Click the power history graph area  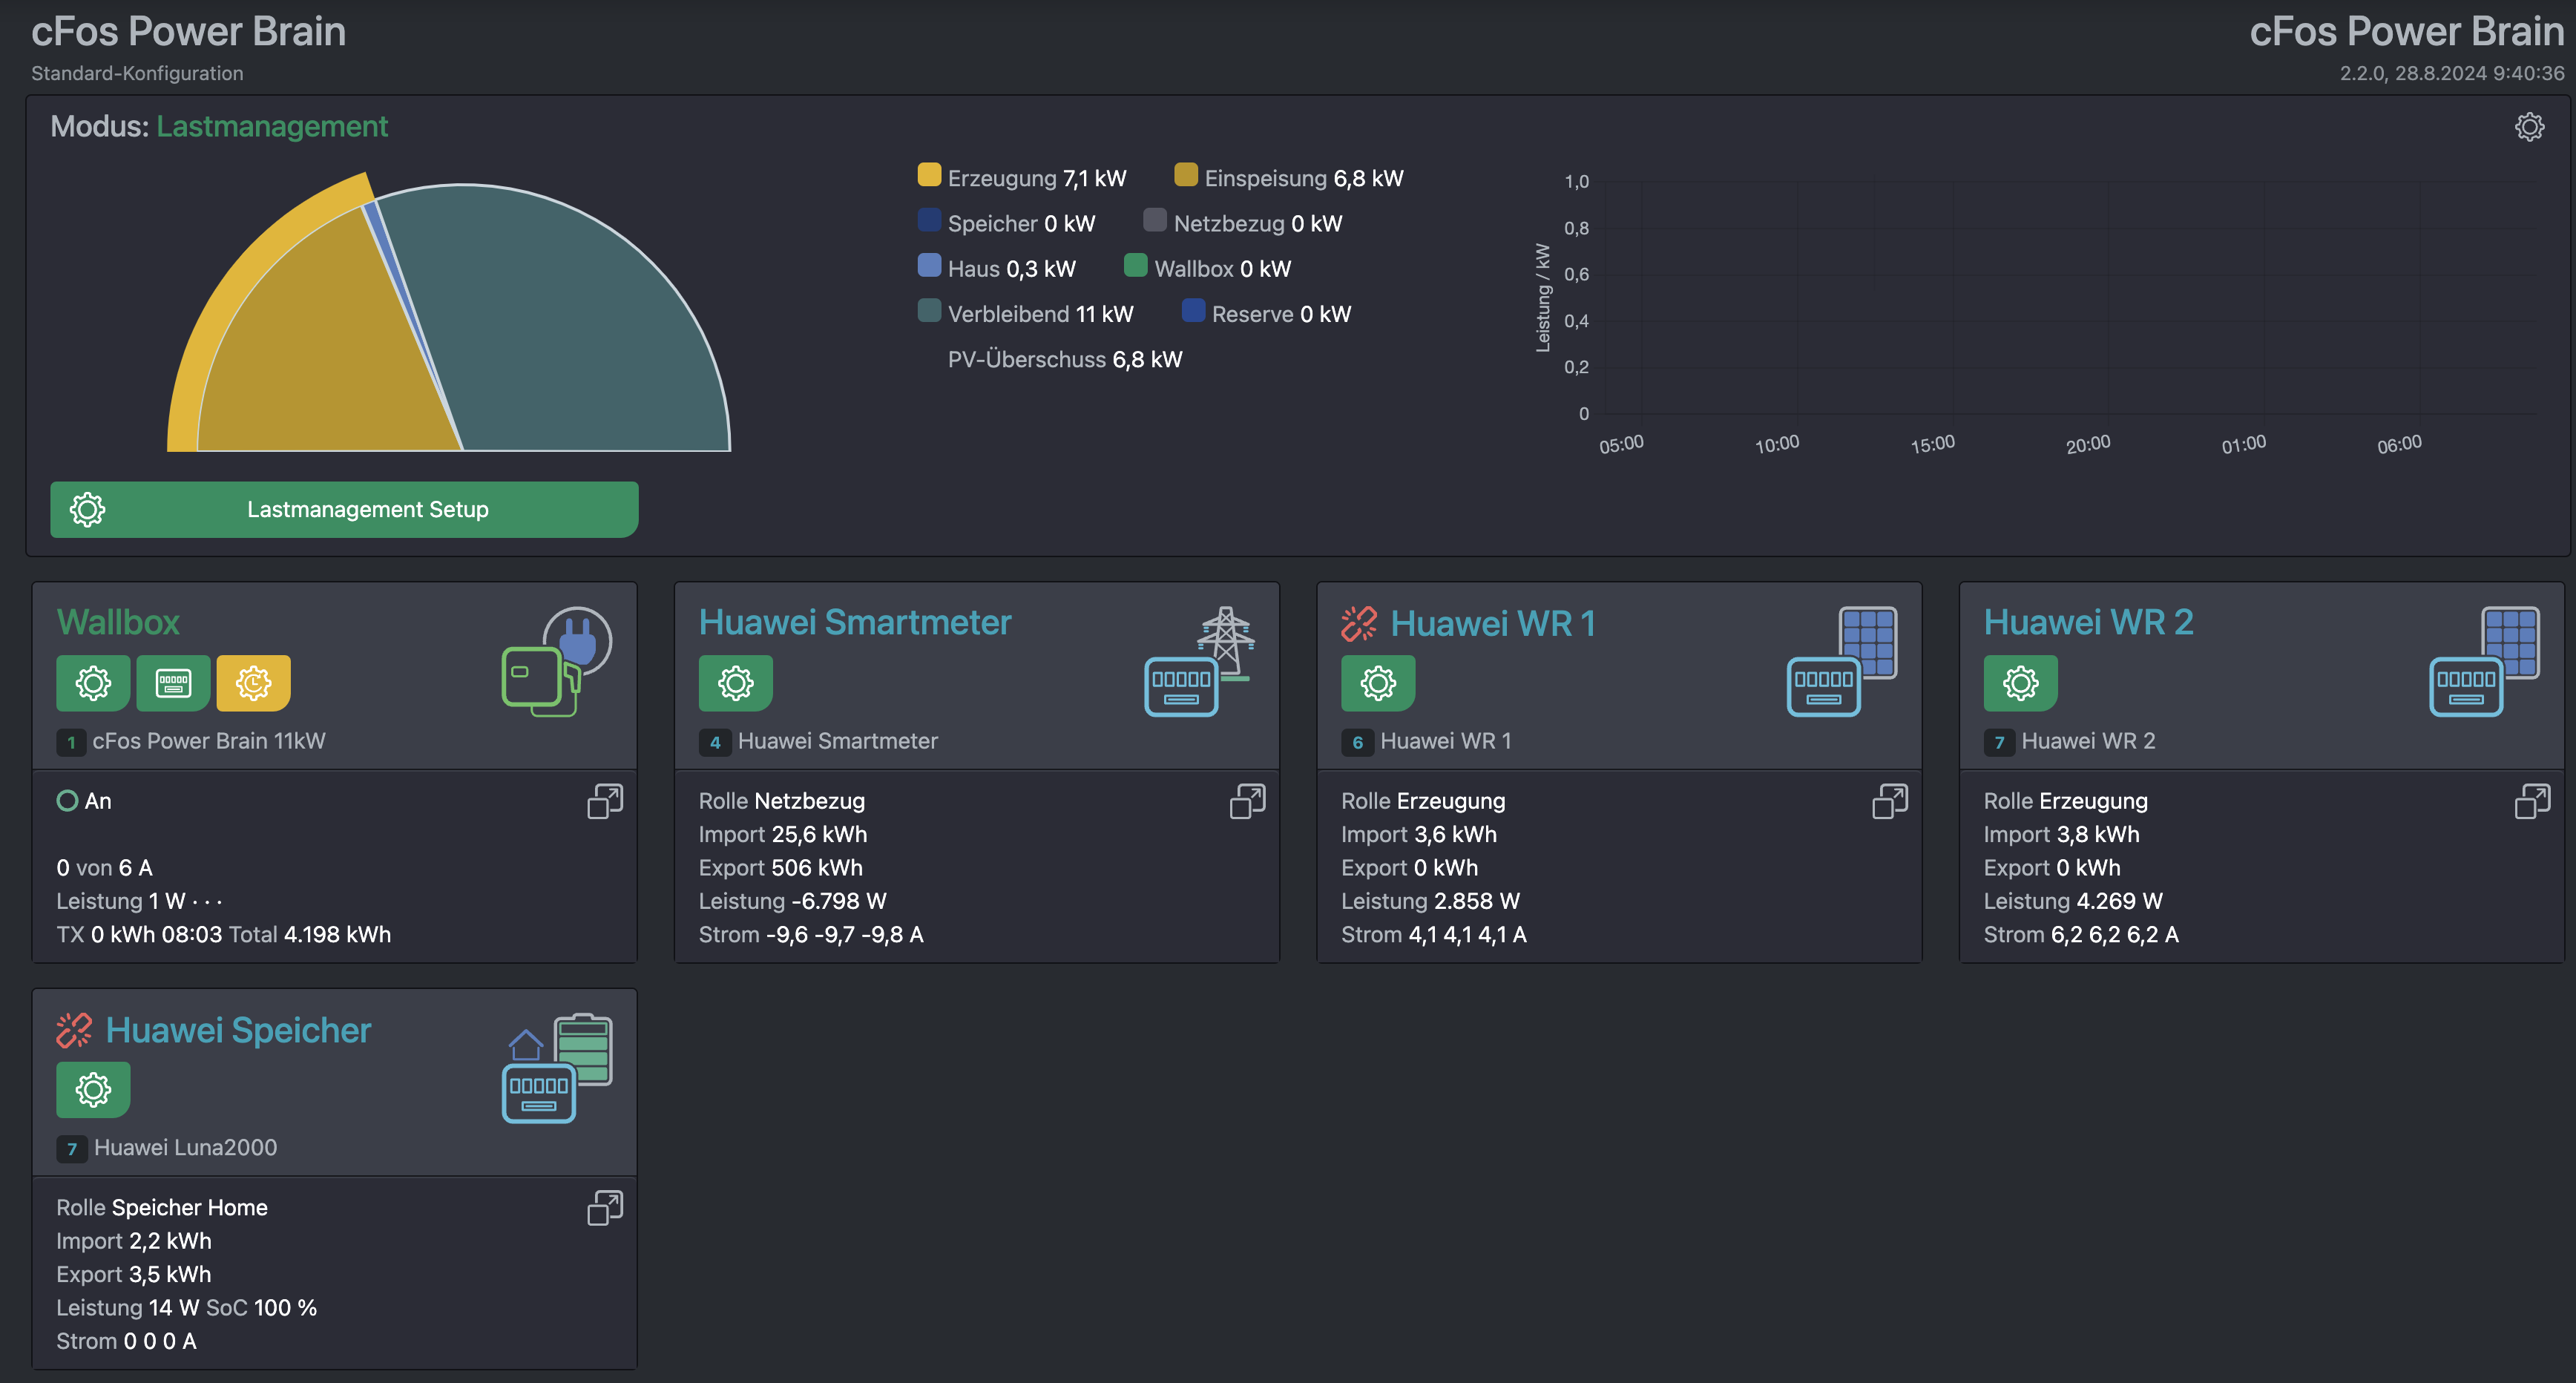[x=2070, y=297]
